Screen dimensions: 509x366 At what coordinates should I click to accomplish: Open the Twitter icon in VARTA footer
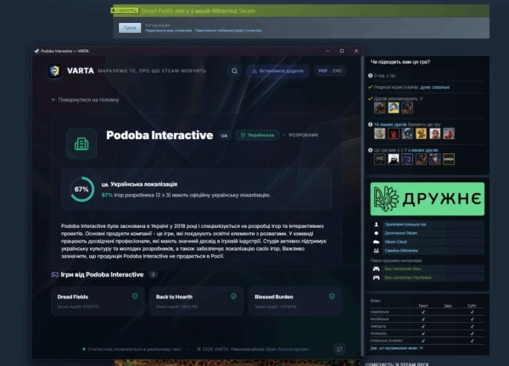click(x=339, y=349)
